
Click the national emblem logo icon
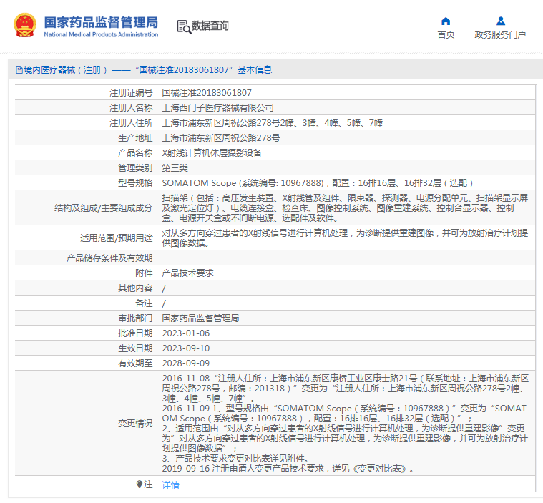coord(25,25)
